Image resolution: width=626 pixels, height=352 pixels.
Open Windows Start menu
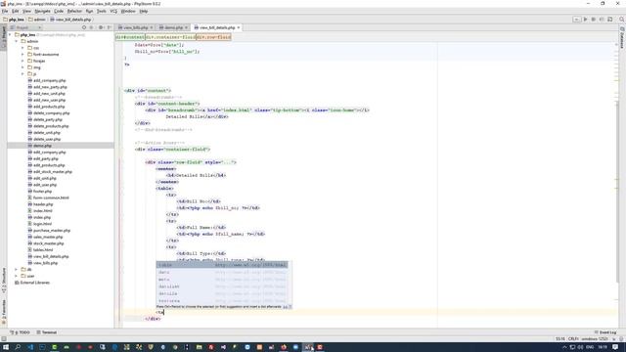[x=6, y=347]
